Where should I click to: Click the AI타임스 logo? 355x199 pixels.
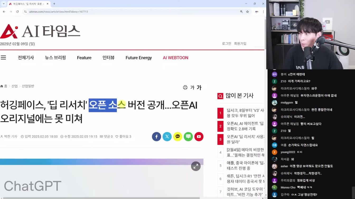[40, 31]
